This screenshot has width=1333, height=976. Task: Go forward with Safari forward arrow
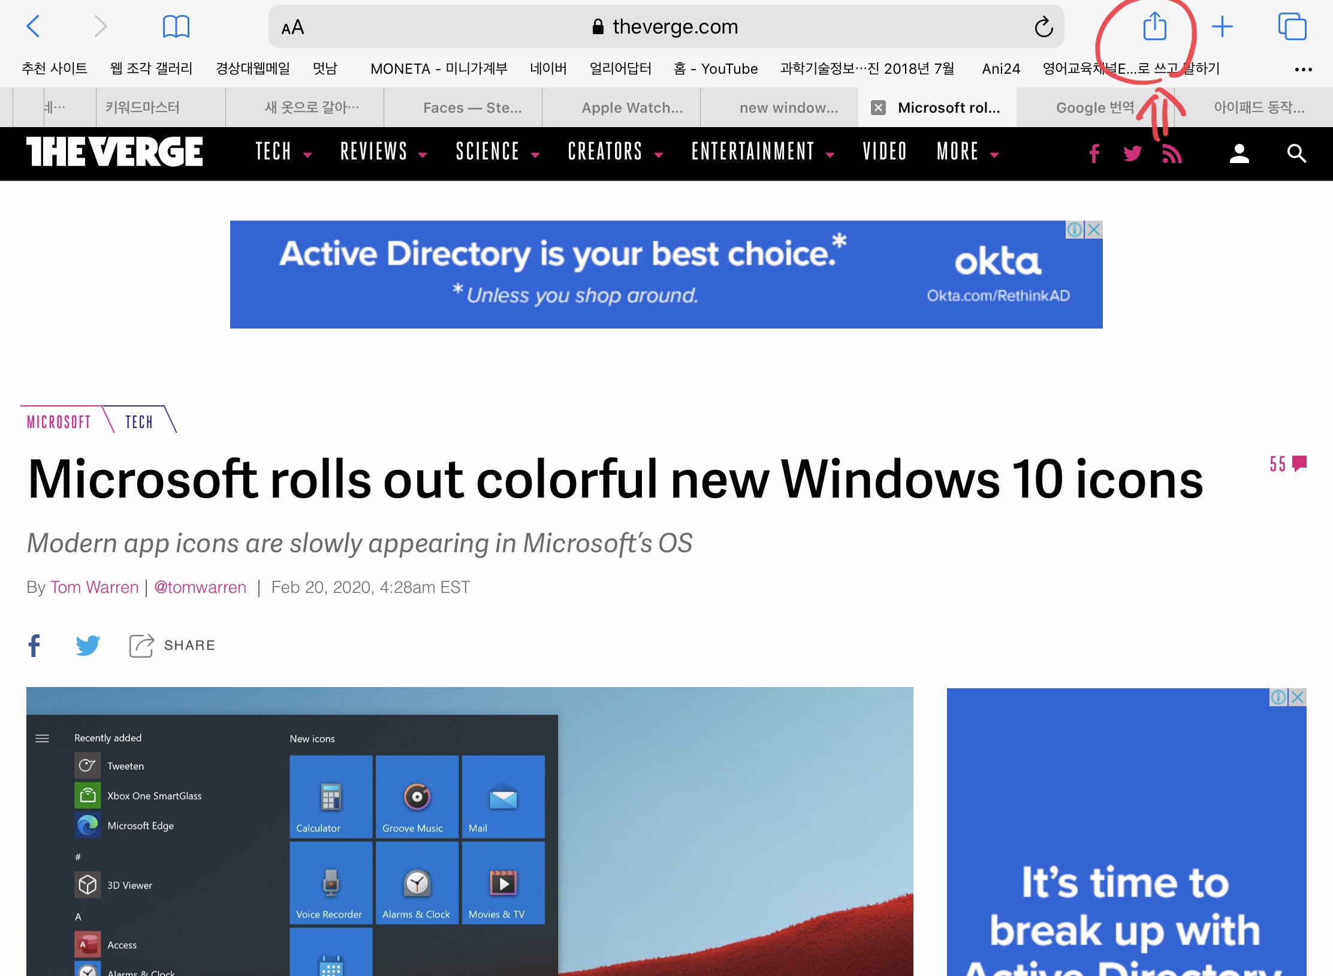[x=100, y=26]
